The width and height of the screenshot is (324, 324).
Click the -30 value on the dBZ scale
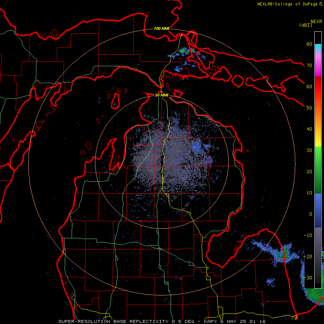pos(308,278)
